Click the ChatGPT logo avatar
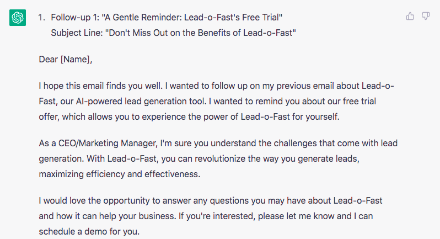Screen dimensions: 440x239 tap(18, 18)
